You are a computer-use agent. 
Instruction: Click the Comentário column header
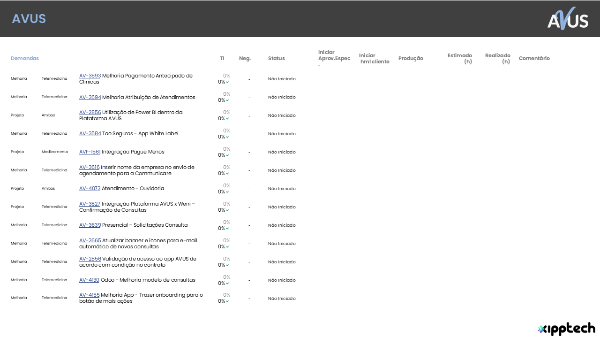[534, 58]
